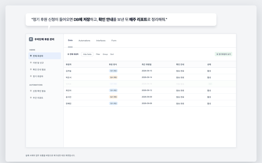The height and width of the screenshot is (163, 262).
Task: Select donor name 윤서진
Action: pyautogui.click(x=69, y=97)
